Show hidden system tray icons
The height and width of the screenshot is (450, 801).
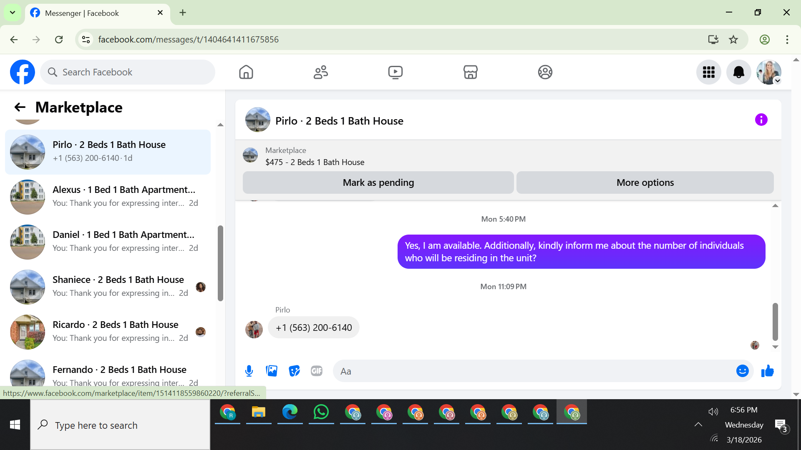coord(698,424)
